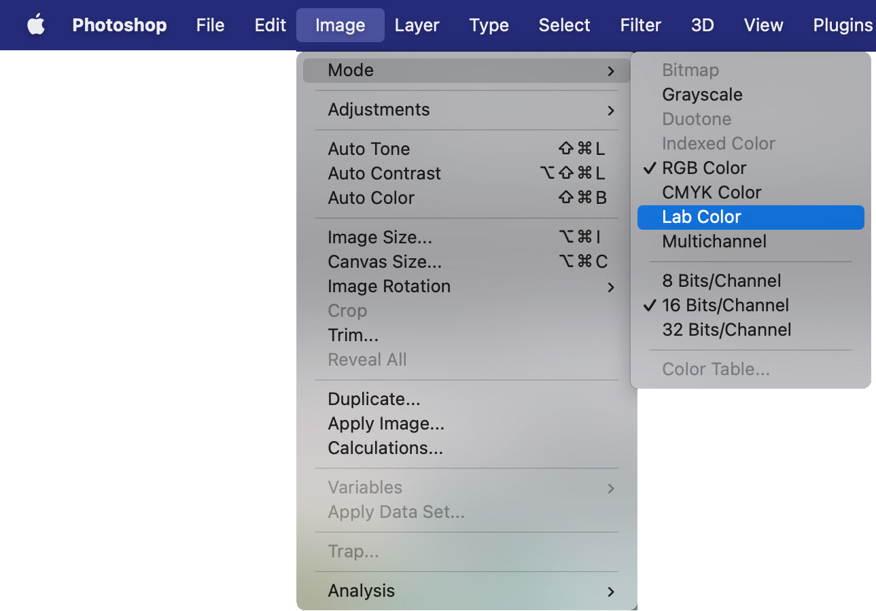Image resolution: width=876 pixels, height=611 pixels.
Task: Open the Photoshop application menu
Action: (x=119, y=25)
